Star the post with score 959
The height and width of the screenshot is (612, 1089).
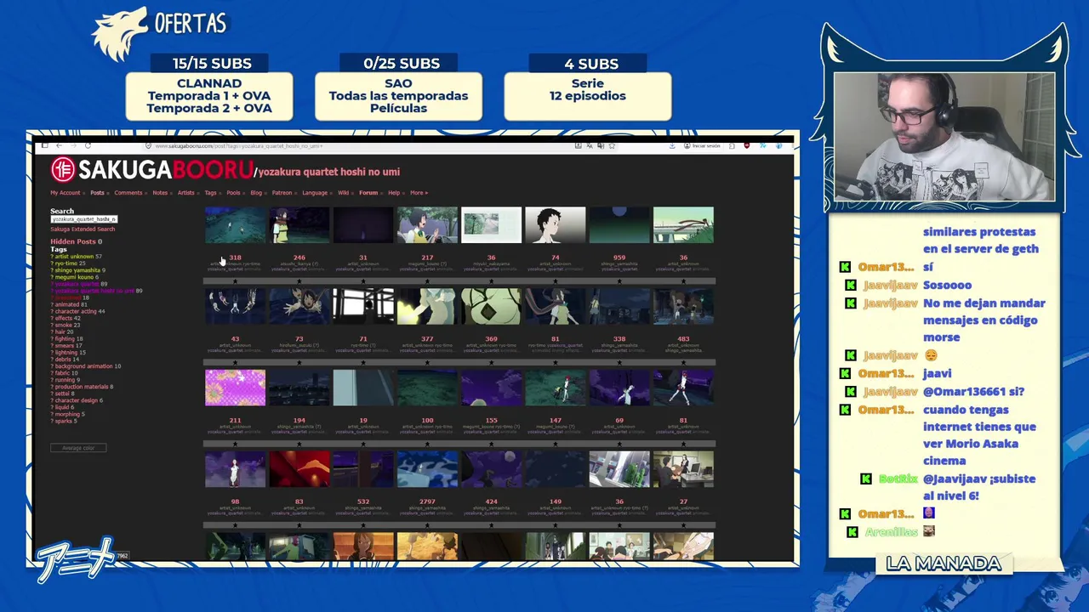coord(619,280)
